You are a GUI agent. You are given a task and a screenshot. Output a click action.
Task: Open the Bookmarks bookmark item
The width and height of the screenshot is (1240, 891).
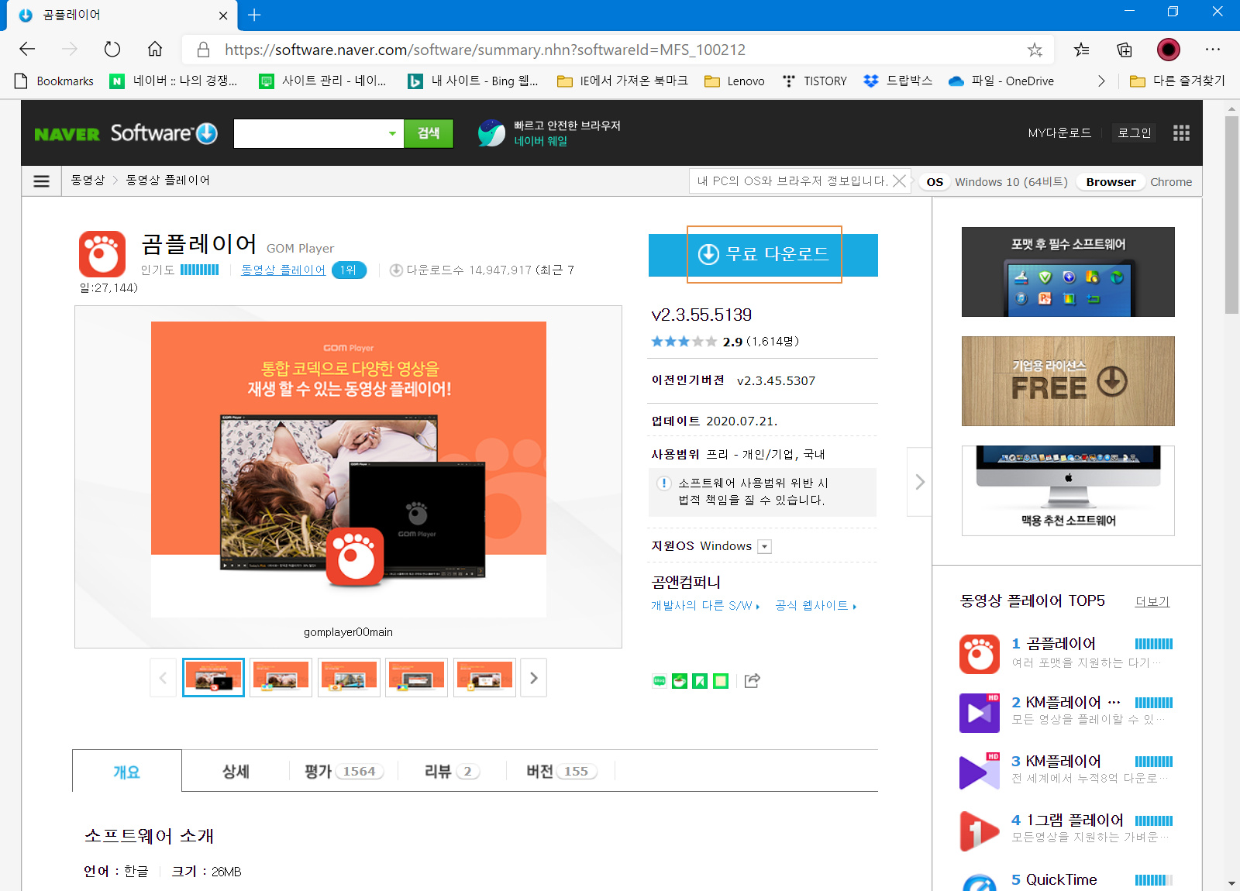tap(54, 81)
